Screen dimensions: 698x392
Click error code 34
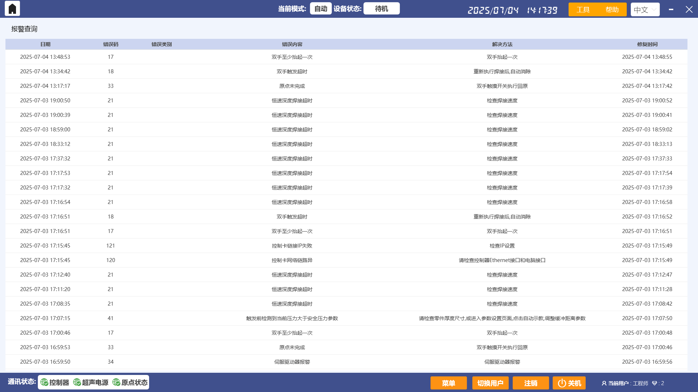(x=111, y=362)
